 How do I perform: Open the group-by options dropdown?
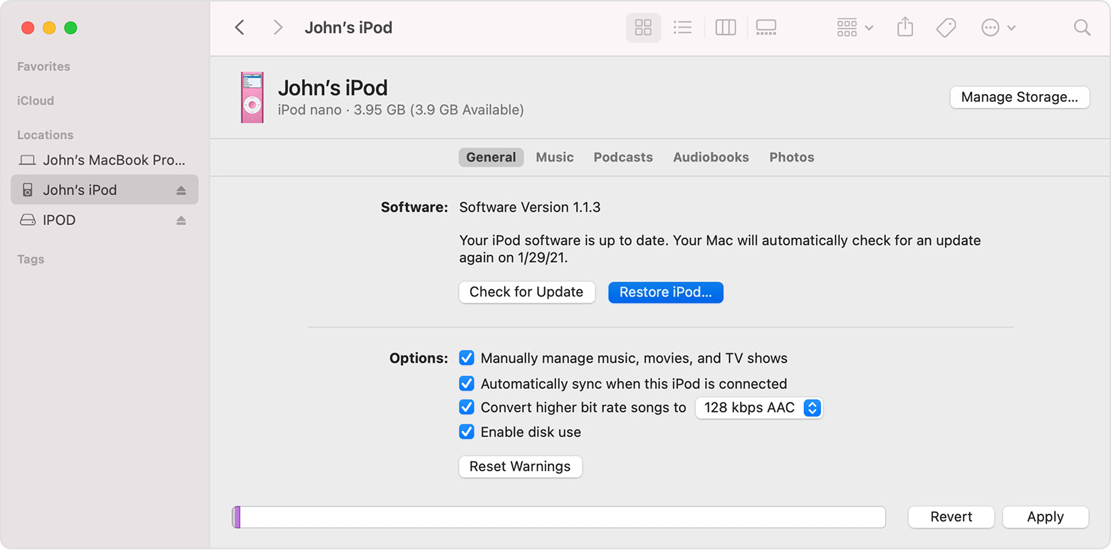coord(855,28)
